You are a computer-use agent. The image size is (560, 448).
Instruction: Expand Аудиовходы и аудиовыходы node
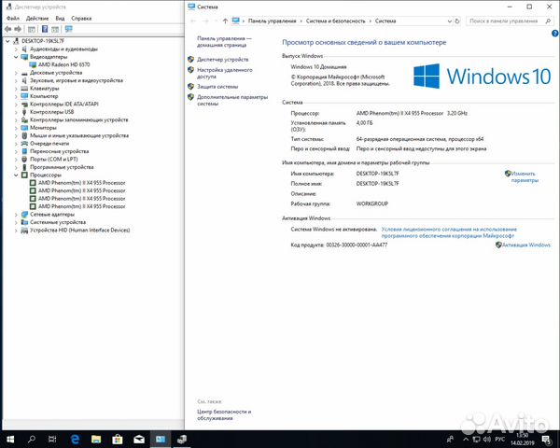pos(16,49)
